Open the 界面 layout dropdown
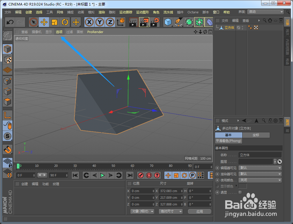 tap(265, 12)
